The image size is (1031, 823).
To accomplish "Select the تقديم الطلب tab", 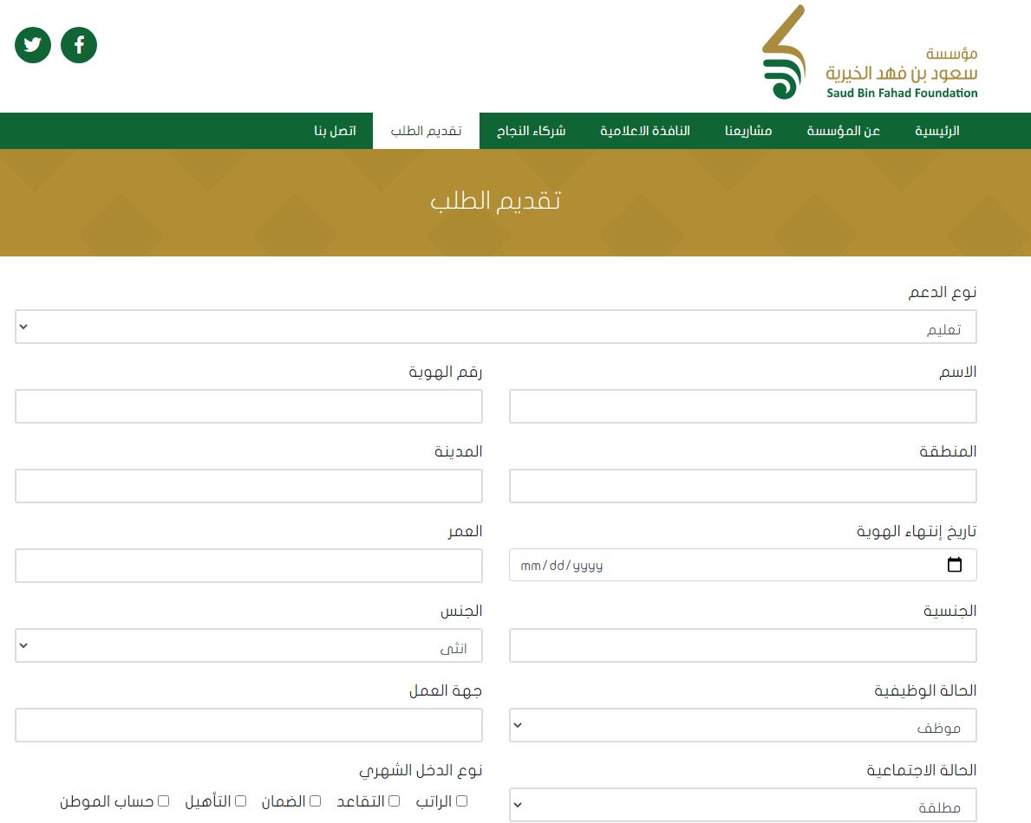I will coord(426,131).
